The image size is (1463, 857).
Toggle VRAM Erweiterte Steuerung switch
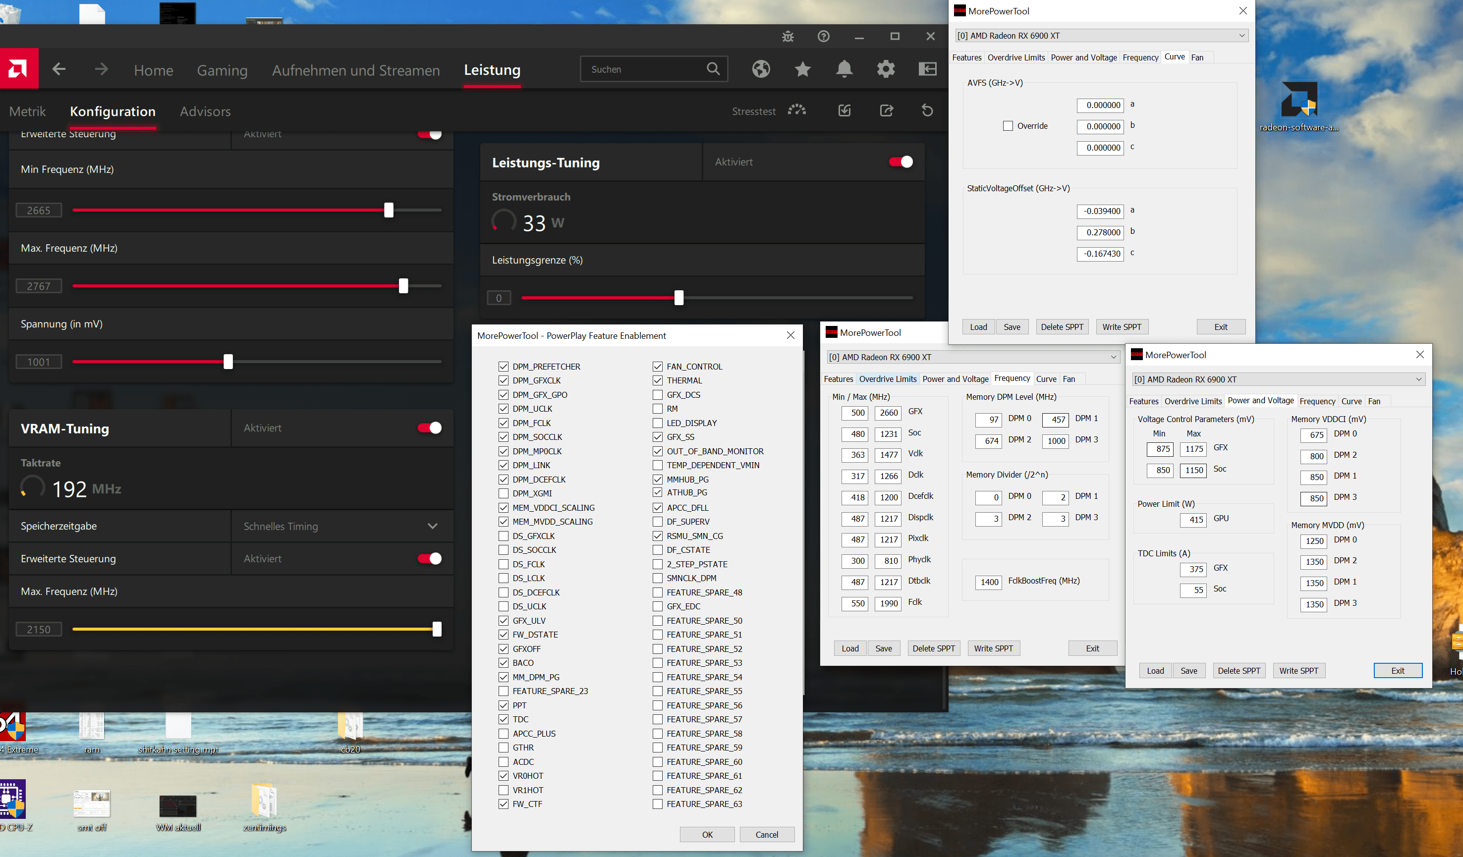[429, 559]
